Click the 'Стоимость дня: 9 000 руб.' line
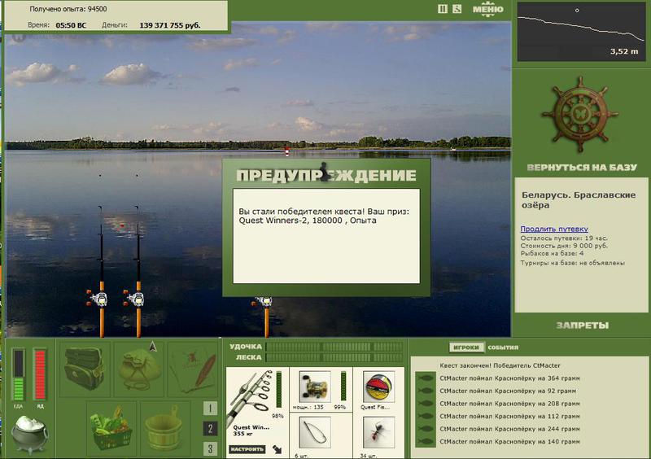The image size is (651, 459). [x=564, y=246]
